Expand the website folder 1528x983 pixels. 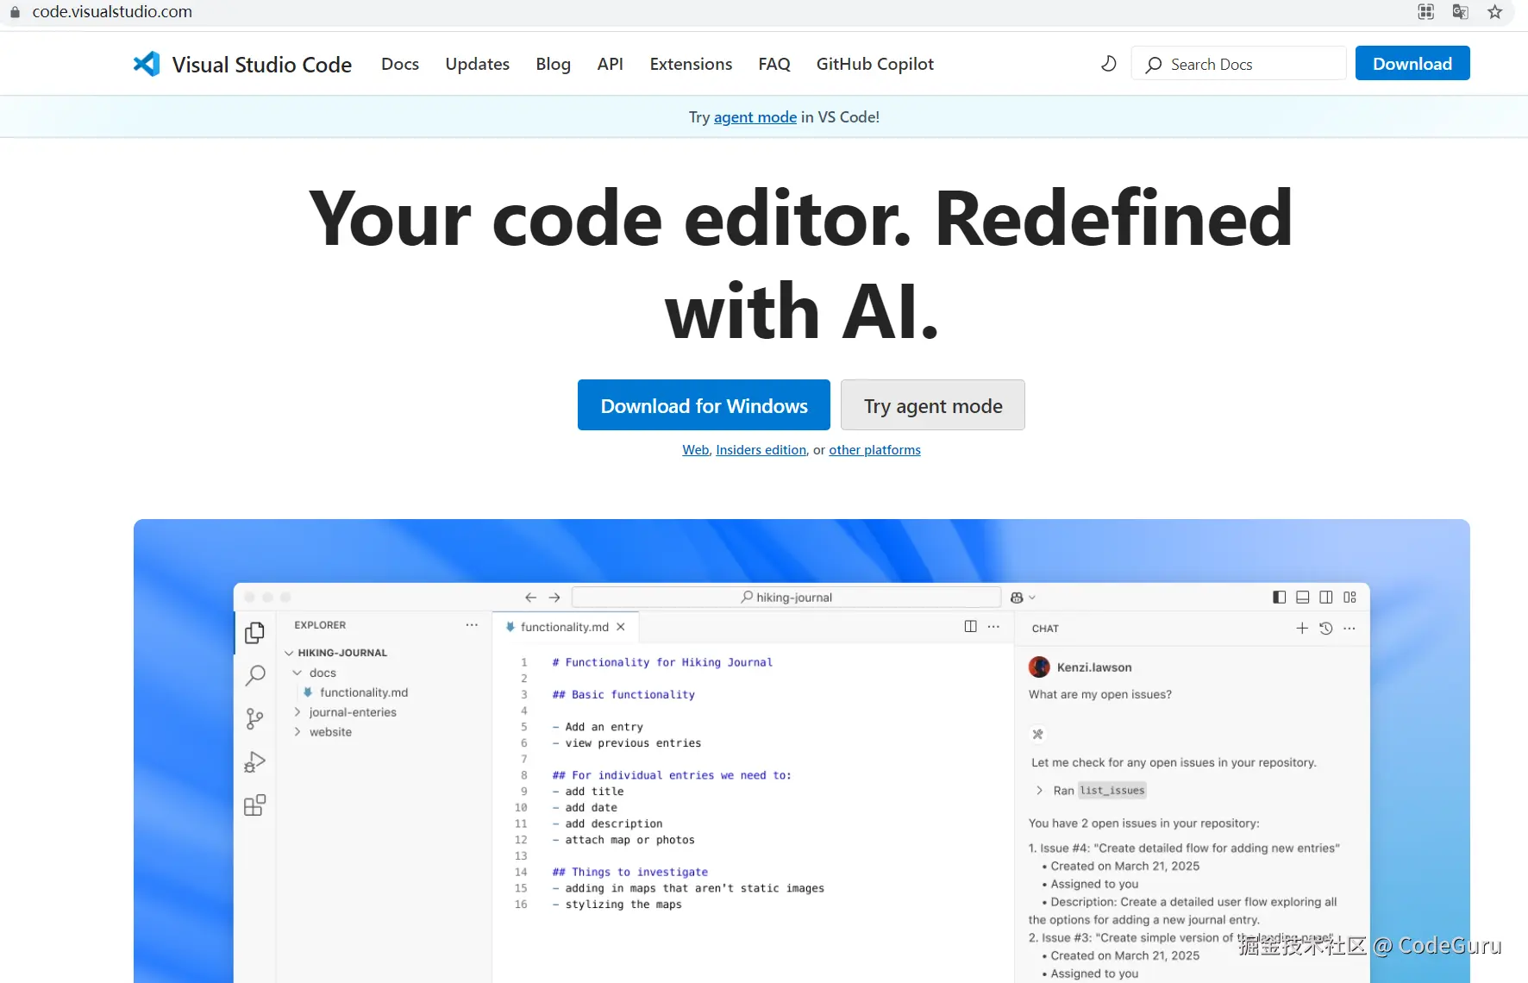329,731
